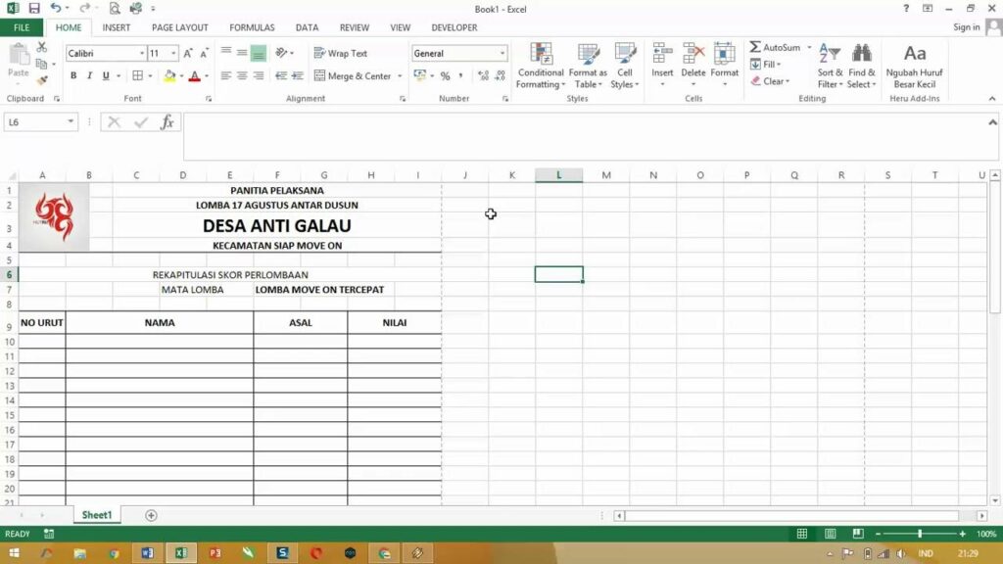Toggle Wrap Text
The image size is (1003, 564).
pyautogui.click(x=341, y=53)
